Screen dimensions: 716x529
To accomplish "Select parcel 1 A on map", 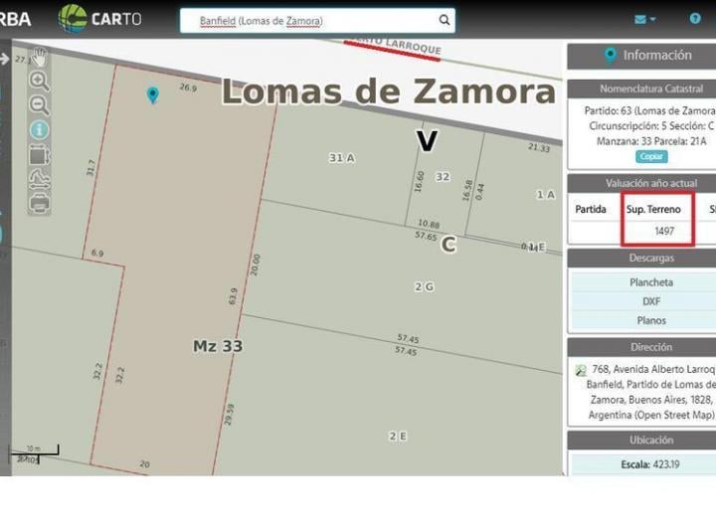I will [546, 195].
